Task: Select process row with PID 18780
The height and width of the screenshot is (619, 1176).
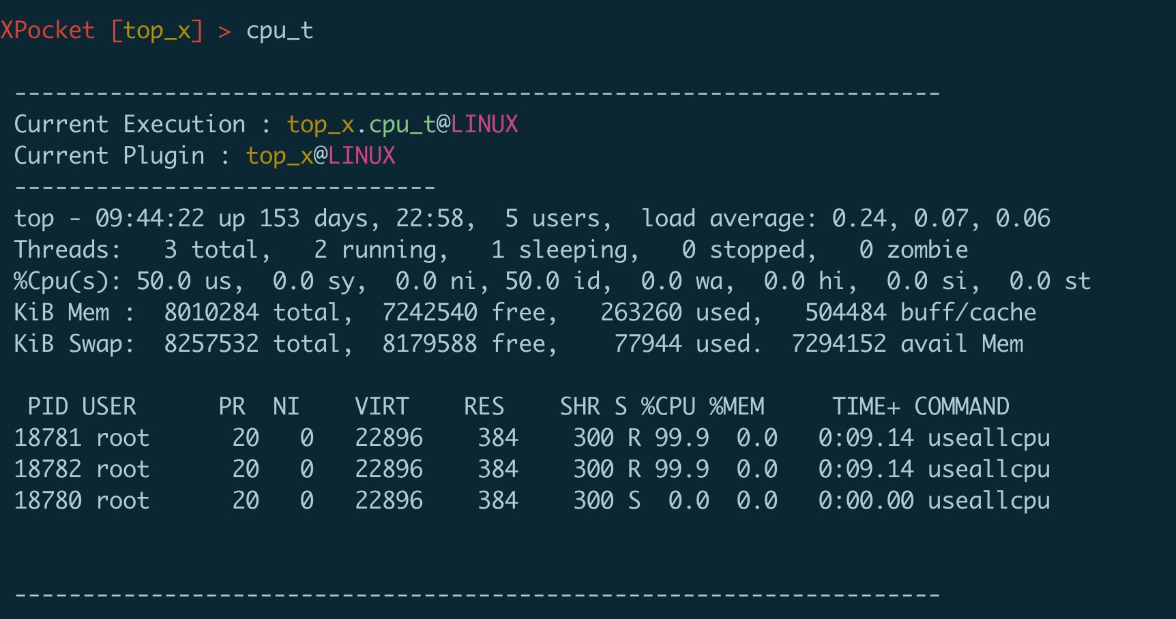Action: point(532,501)
